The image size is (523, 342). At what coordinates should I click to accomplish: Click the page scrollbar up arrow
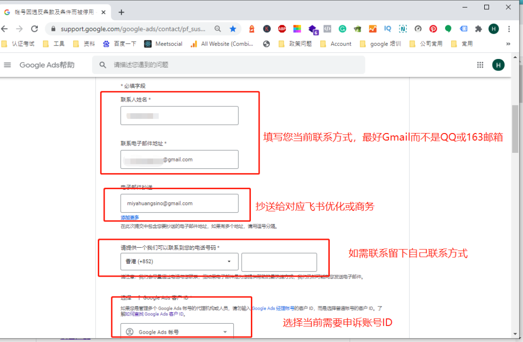coord(515,58)
